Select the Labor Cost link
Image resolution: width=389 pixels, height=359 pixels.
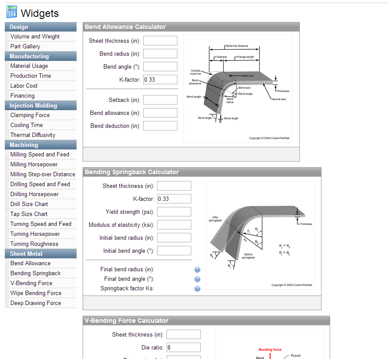point(24,86)
